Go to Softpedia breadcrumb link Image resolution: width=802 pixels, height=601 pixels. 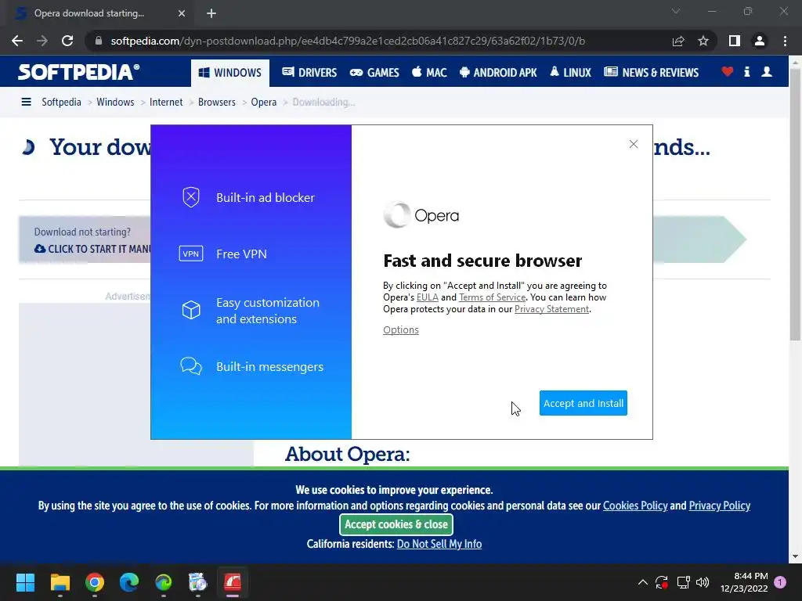point(61,103)
